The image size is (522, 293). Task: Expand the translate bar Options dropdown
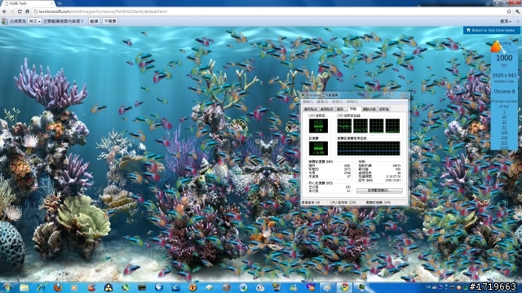click(x=506, y=21)
